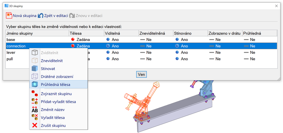The image size is (283, 133).
Task: Click the red Zadána indicator for base
Action: pos(73,39)
